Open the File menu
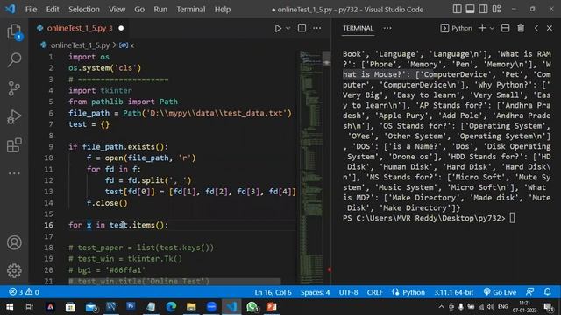561x315 pixels. pyautogui.click(x=32, y=10)
